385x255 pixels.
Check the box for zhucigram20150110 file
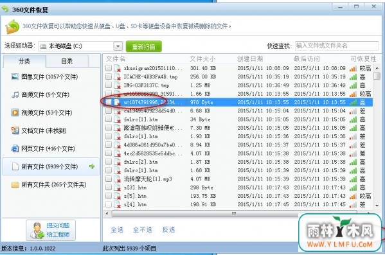[109, 68]
